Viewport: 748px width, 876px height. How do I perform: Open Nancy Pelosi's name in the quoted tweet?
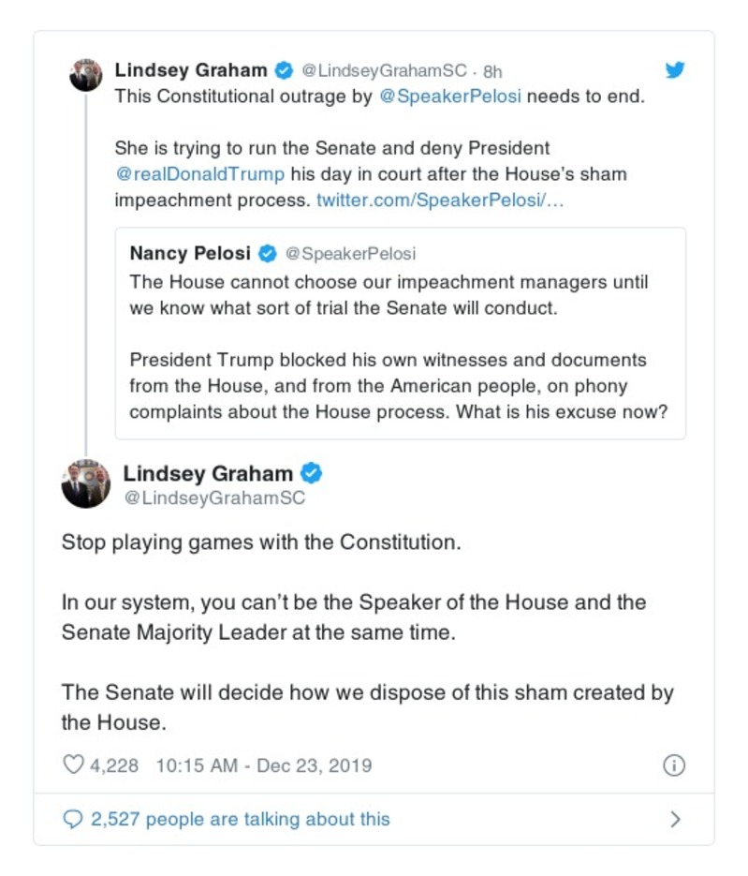click(190, 254)
